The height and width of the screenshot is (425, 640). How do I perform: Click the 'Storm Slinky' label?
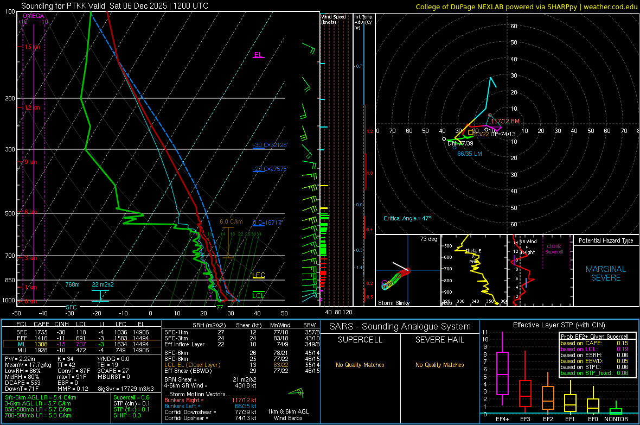[393, 303]
